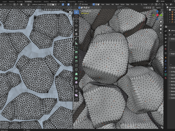Viewport: 175px width, 131px height.
Task: Pick the Scale tool
Action: (76, 30)
